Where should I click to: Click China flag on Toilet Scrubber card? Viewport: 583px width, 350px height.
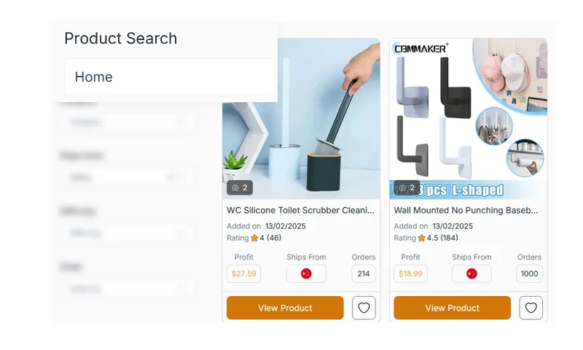(306, 273)
